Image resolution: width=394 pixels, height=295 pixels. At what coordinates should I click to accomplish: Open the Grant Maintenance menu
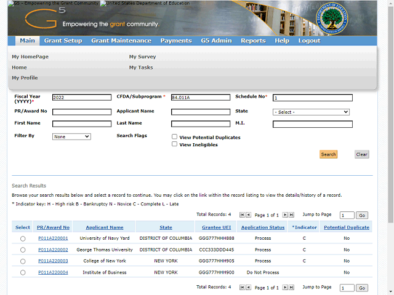click(121, 41)
